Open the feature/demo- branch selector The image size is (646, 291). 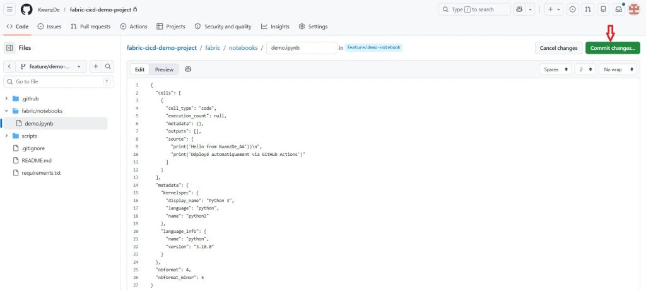coord(51,66)
